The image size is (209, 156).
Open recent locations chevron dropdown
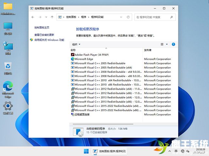(x=46, y=17)
